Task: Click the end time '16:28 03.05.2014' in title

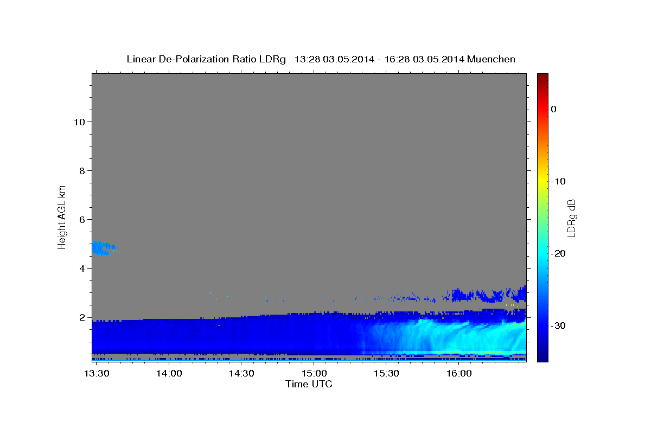Action: tap(424, 59)
